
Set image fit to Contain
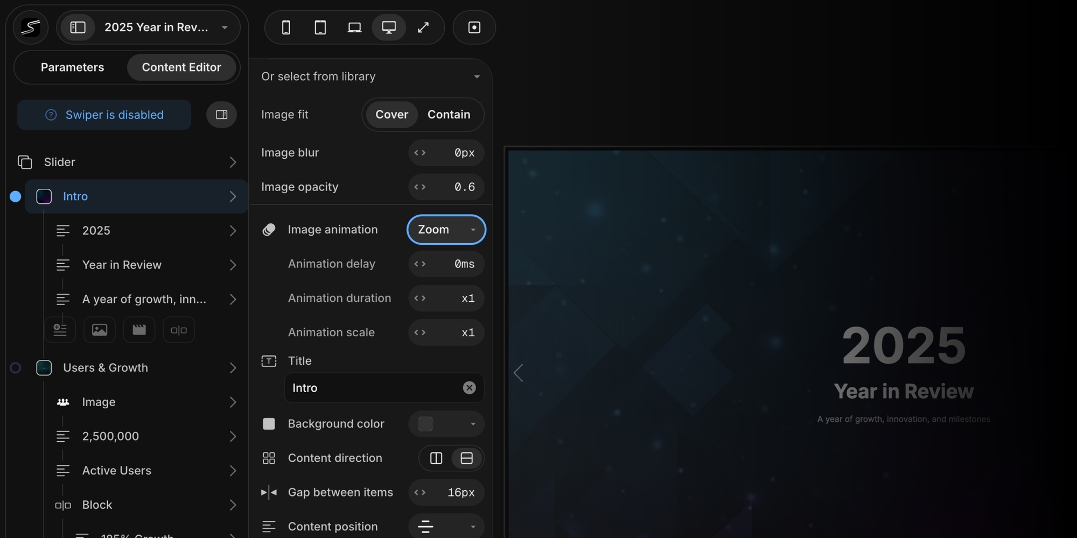click(449, 115)
